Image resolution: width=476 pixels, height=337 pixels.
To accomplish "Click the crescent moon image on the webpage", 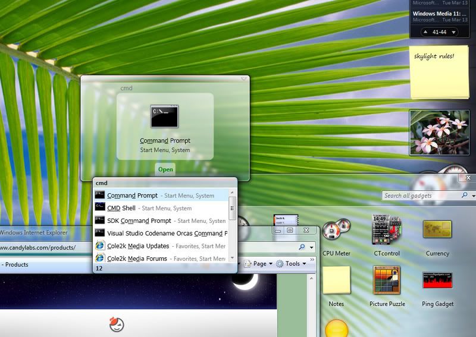I will (x=245, y=282).
